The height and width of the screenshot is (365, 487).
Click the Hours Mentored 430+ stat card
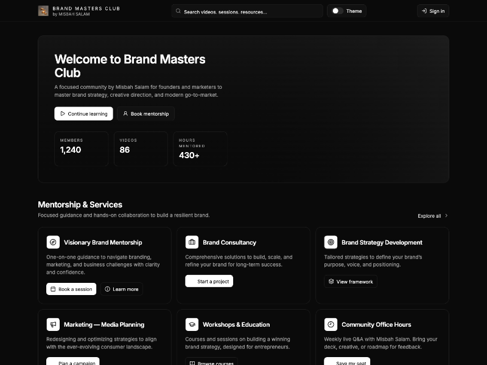(200, 149)
